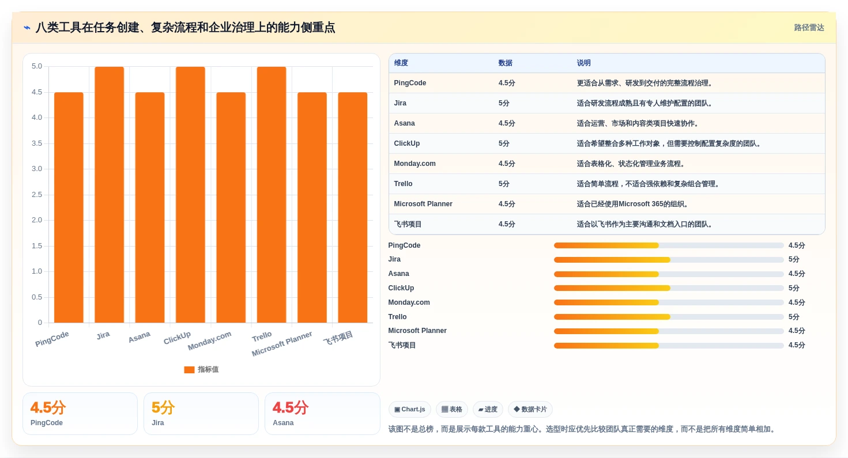The image size is (848, 458).
Task: Click the PingCode row in the table
Action: point(607,83)
